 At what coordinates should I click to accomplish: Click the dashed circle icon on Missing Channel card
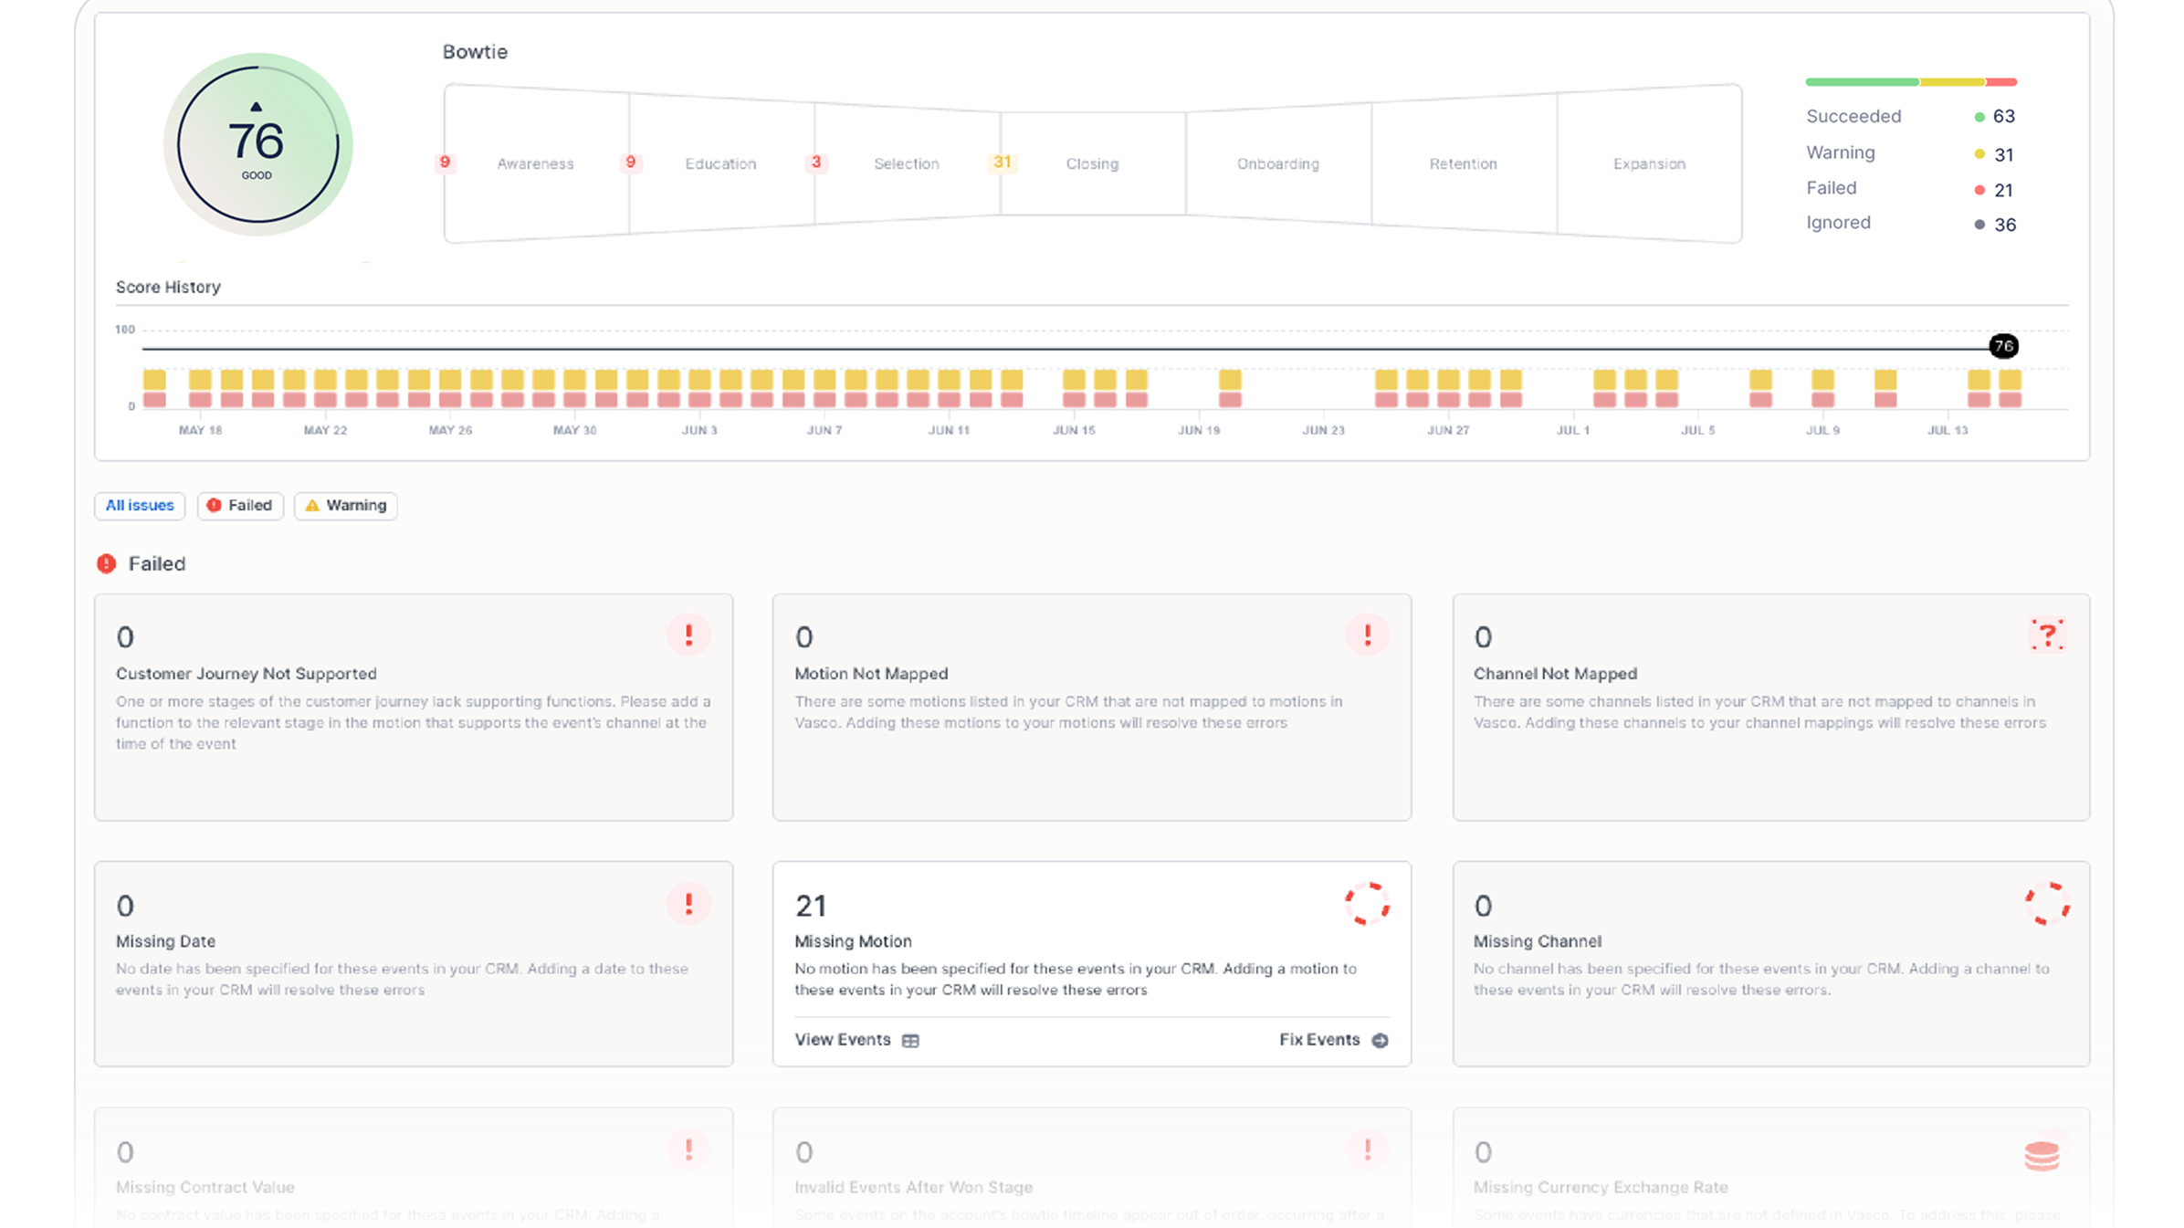pyautogui.click(x=2049, y=904)
